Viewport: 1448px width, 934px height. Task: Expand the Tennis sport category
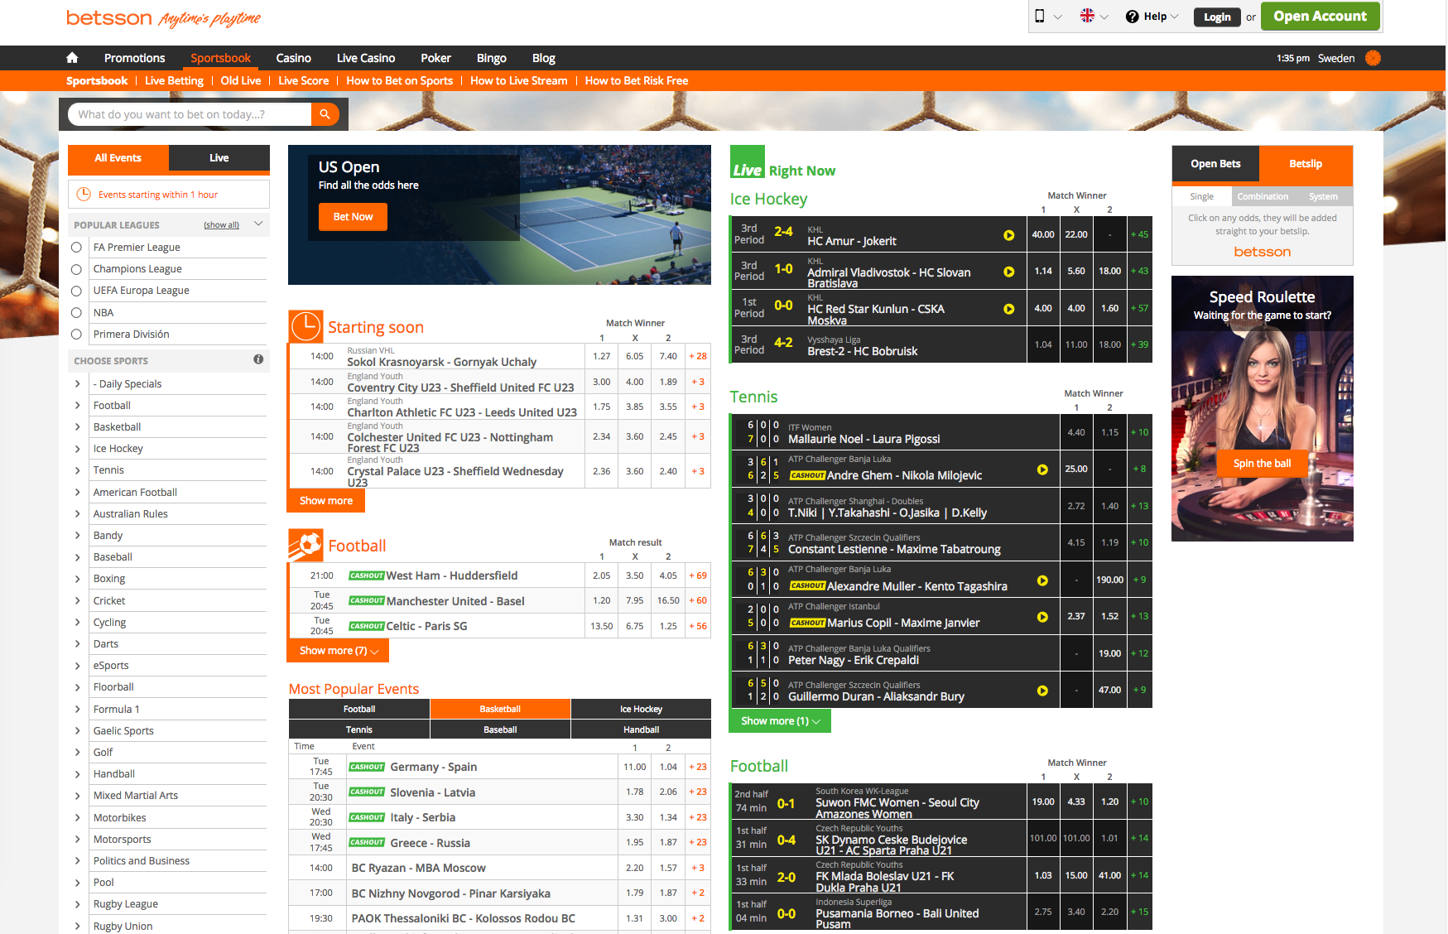click(x=78, y=469)
